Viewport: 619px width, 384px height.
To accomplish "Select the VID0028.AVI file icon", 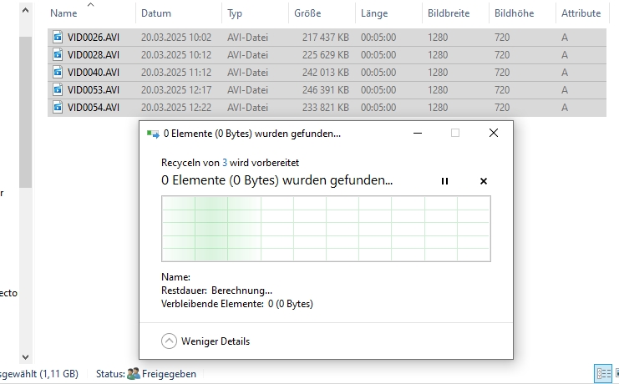I will coord(58,54).
